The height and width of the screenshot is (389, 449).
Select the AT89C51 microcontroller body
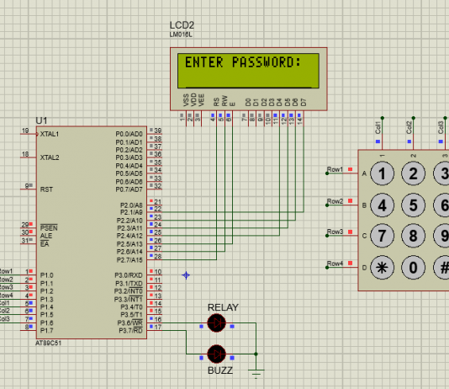coord(92,232)
